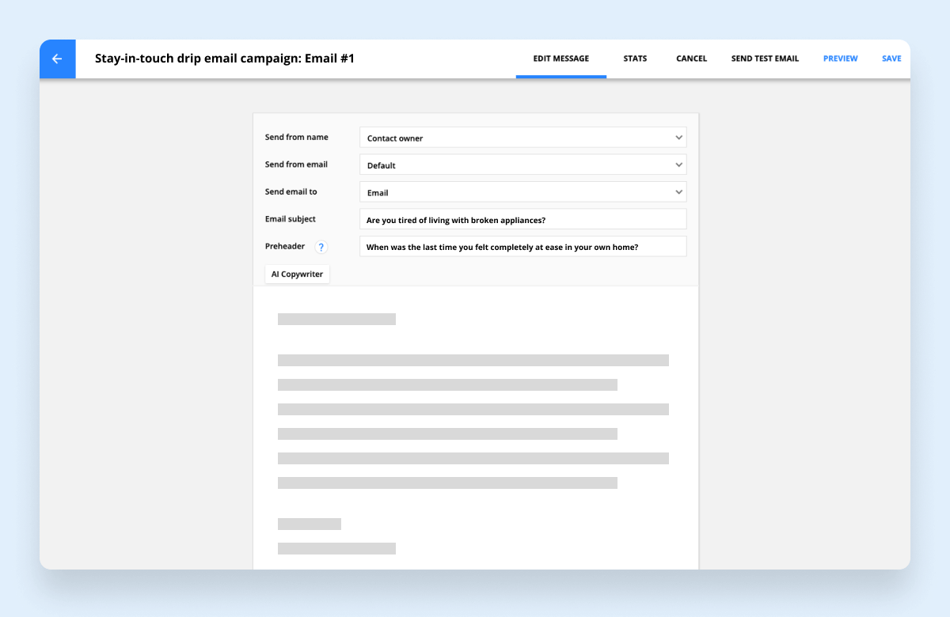Click the greeting line in email body

tap(336, 320)
